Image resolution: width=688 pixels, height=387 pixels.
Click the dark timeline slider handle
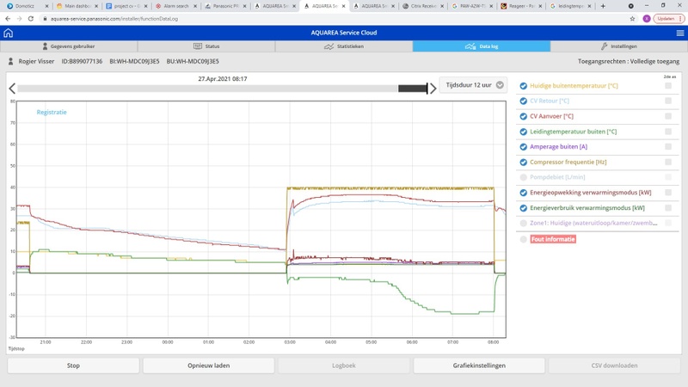413,89
